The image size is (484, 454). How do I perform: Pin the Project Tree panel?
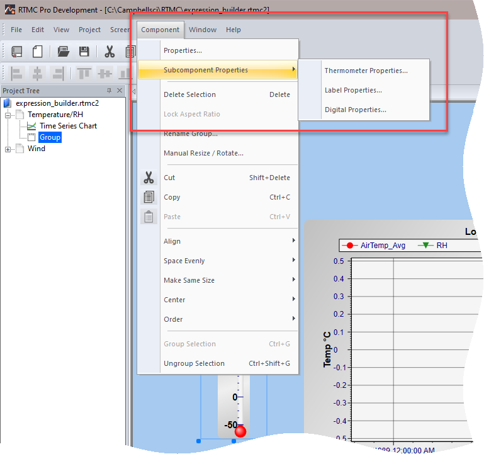[109, 91]
